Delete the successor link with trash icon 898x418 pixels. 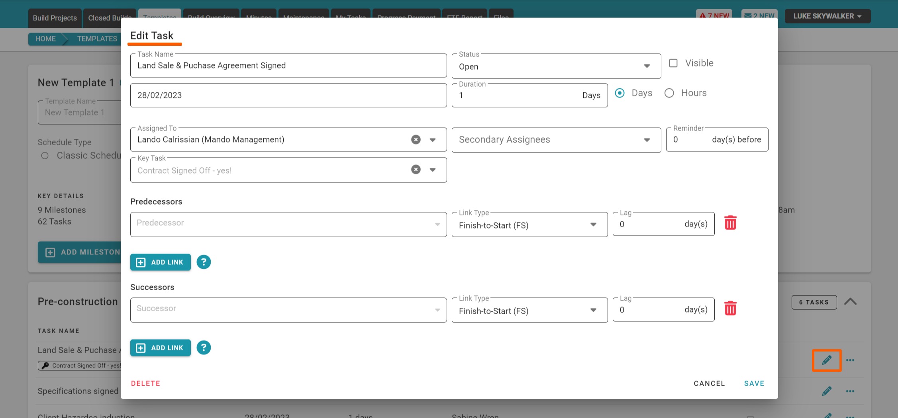[x=730, y=309]
